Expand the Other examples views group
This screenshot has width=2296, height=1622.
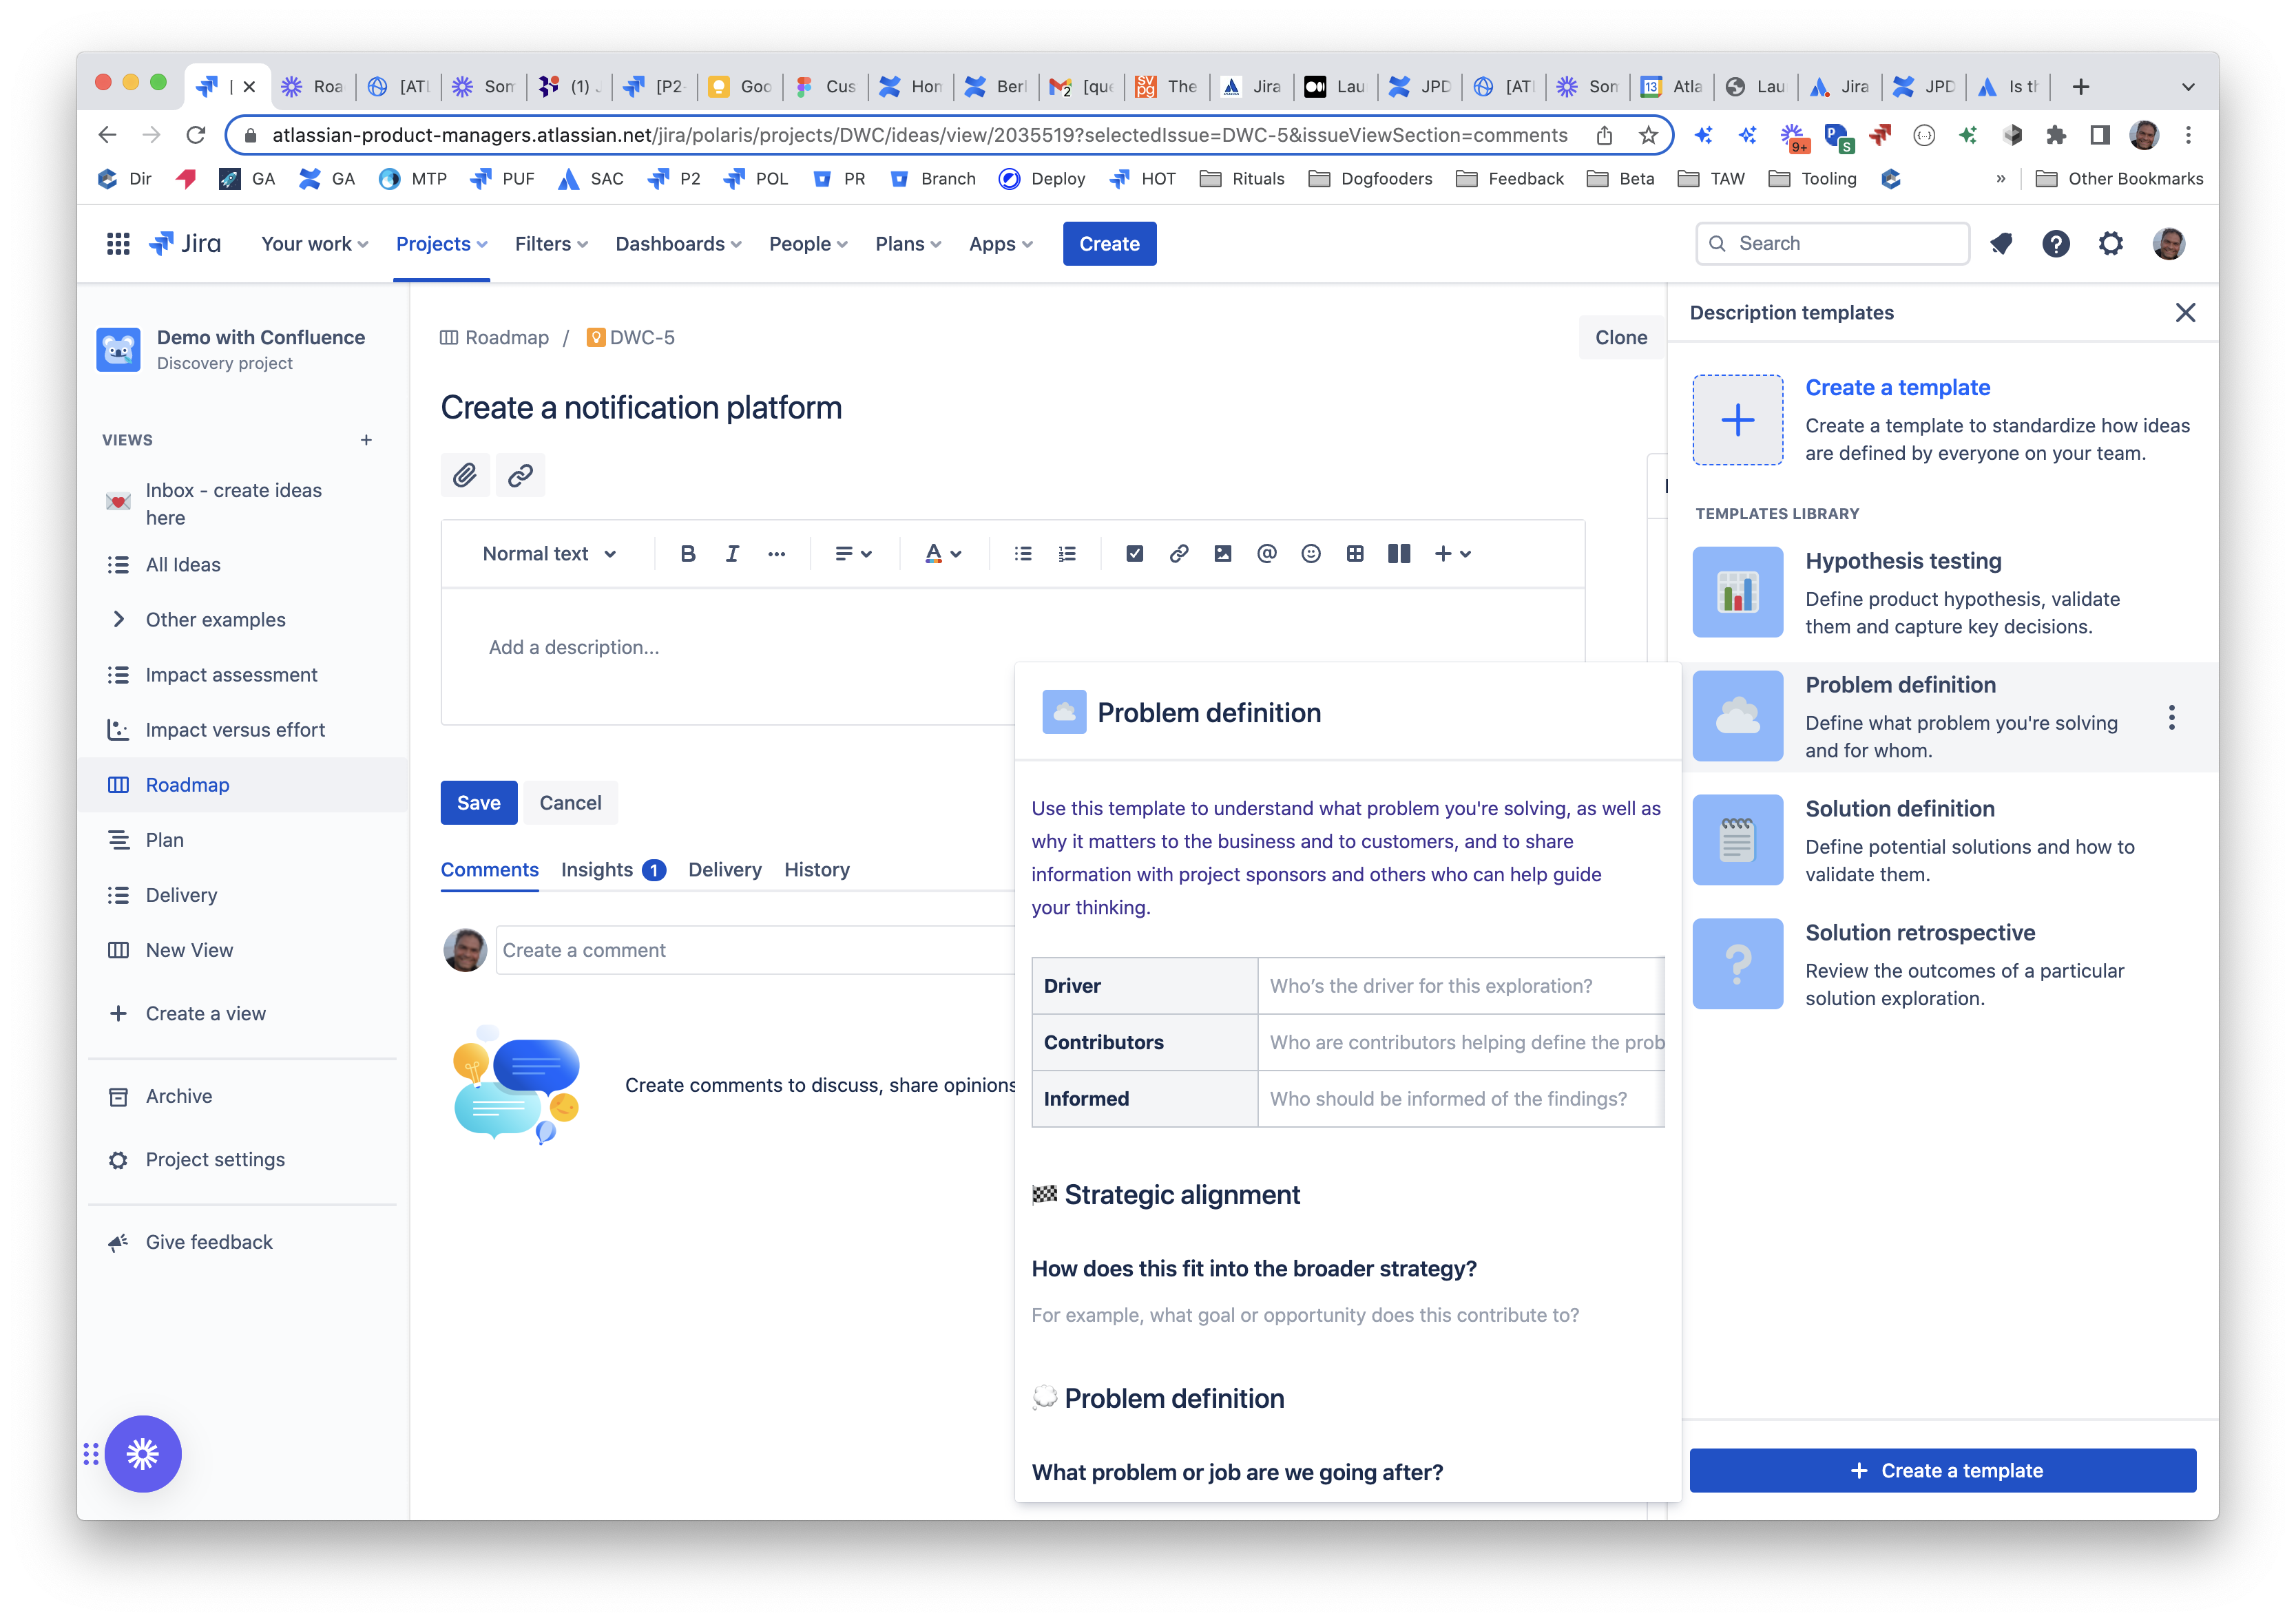[119, 619]
